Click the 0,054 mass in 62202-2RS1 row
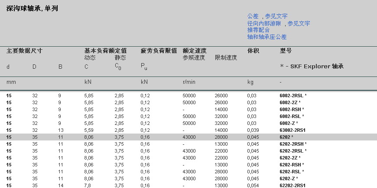This screenshot has width=377, height=188. pos(253,185)
